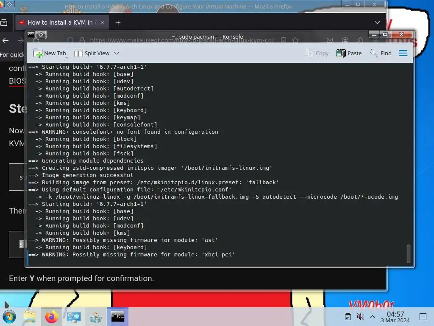The width and height of the screenshot is (434, 326).
Task: Open a New Tab in Konsole
Action: [50, 53]
